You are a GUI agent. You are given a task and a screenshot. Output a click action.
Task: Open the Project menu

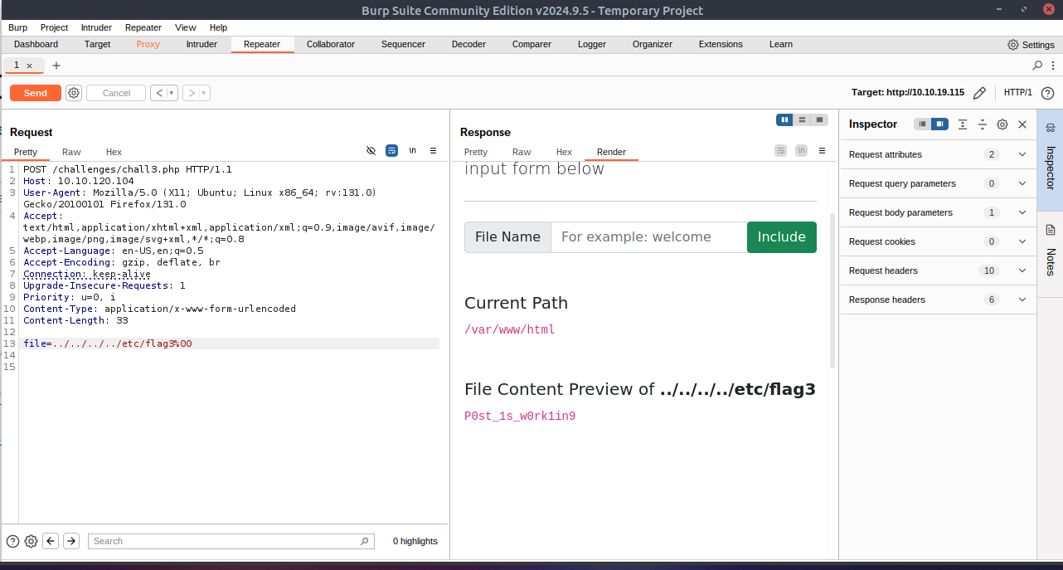[x=54, y=27]
